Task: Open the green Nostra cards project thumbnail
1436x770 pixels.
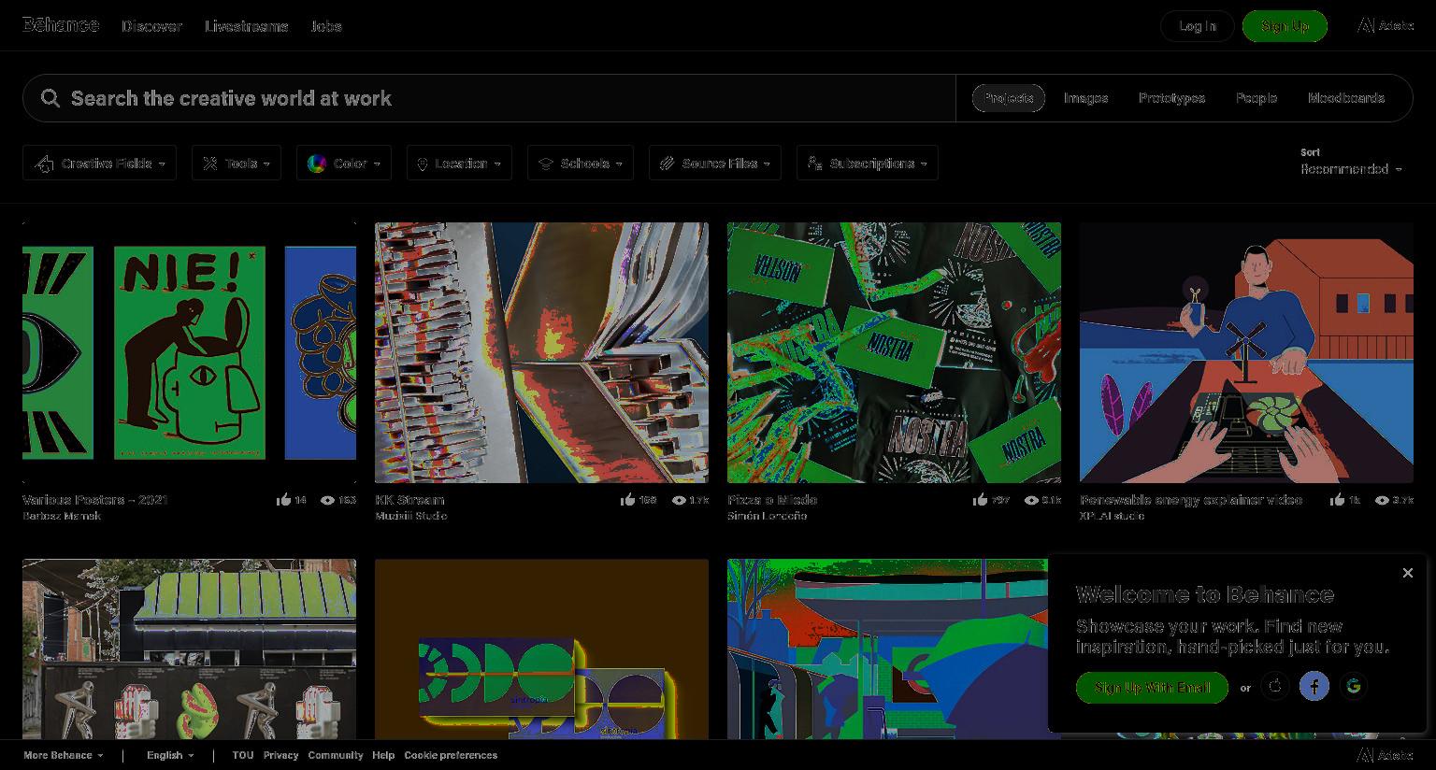Action: pos(894,352)
